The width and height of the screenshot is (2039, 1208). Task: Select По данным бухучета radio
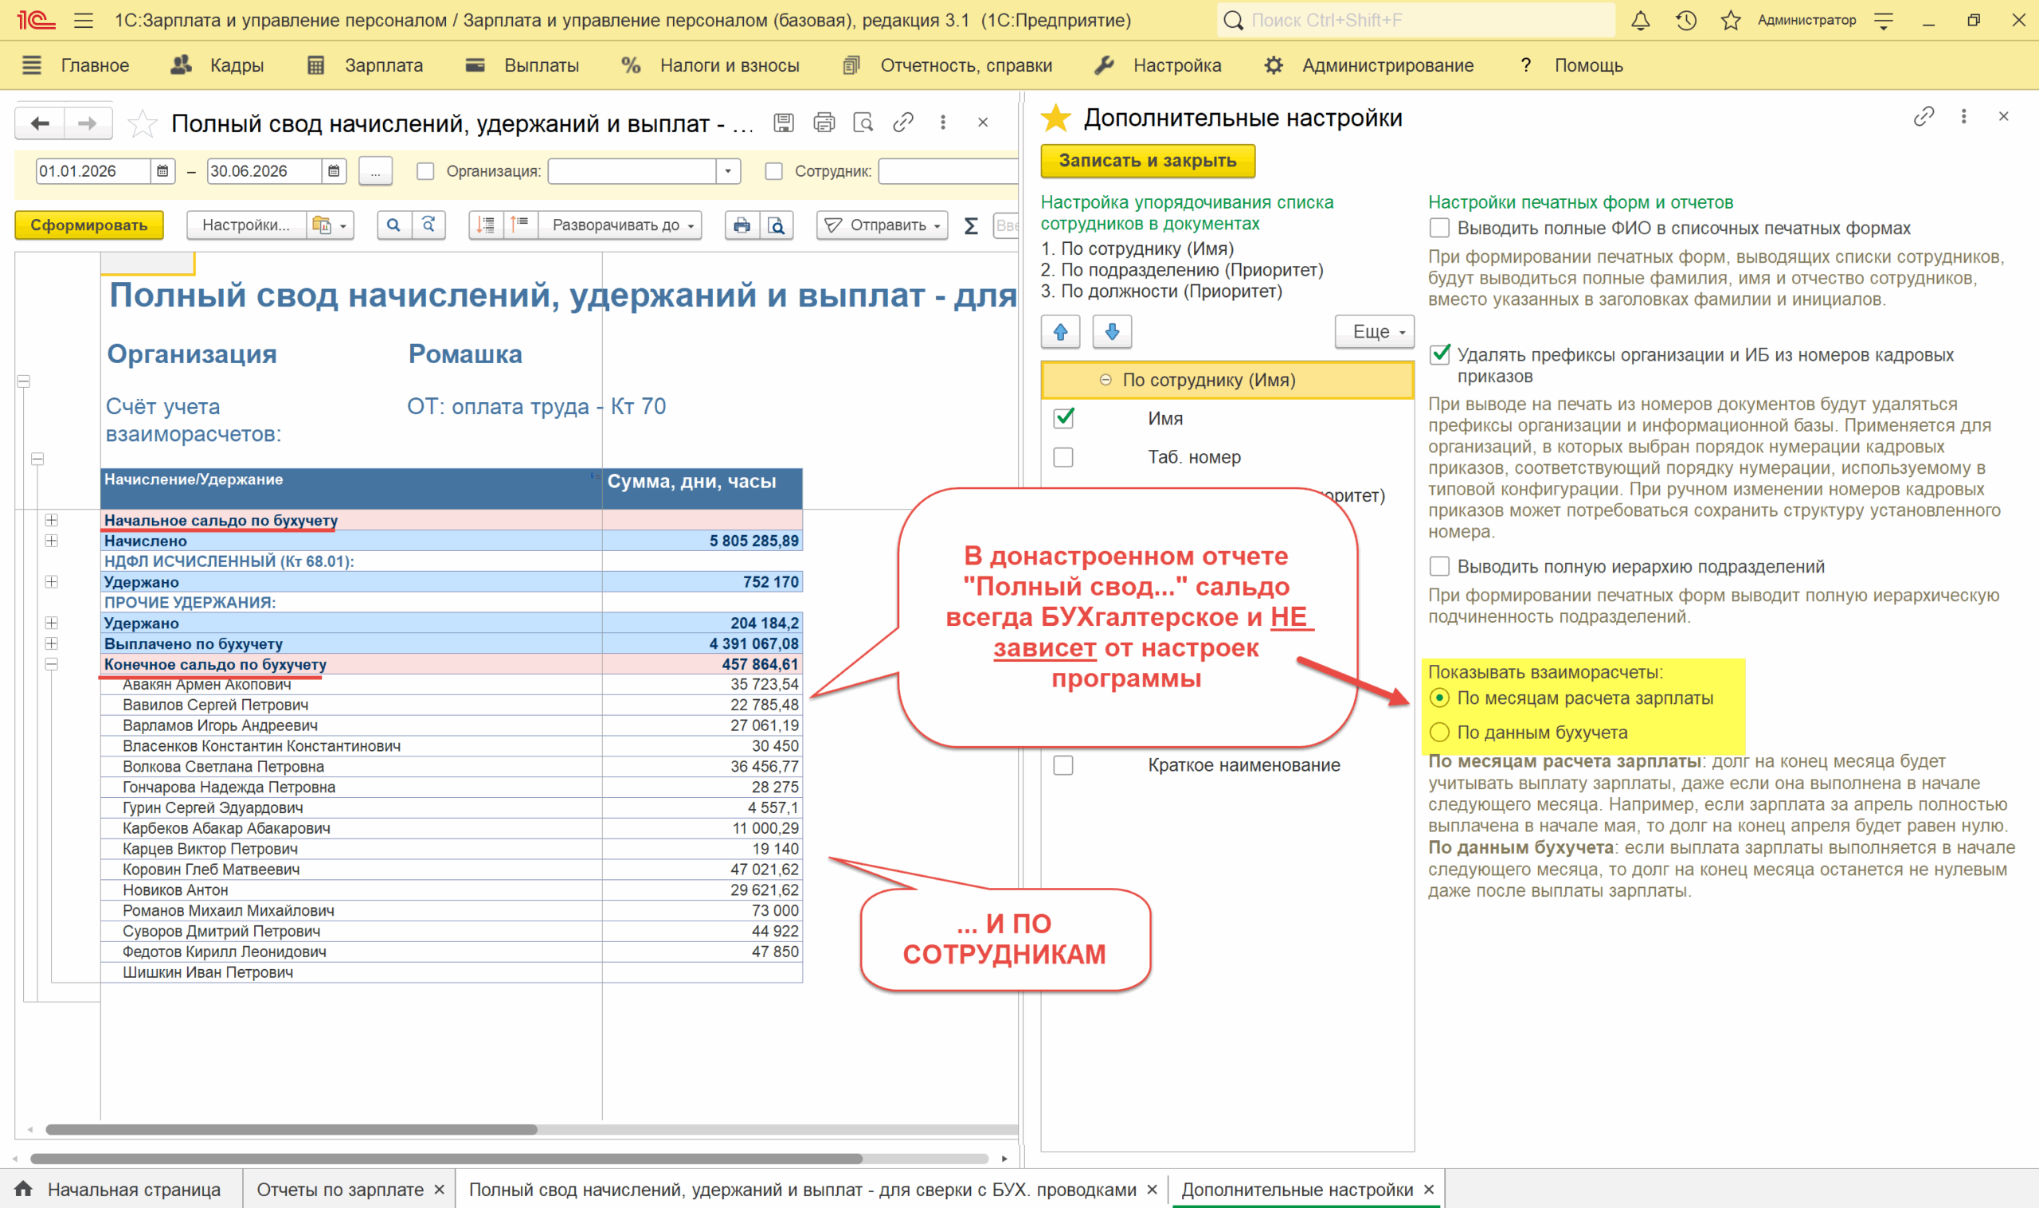pos(1439,733)
